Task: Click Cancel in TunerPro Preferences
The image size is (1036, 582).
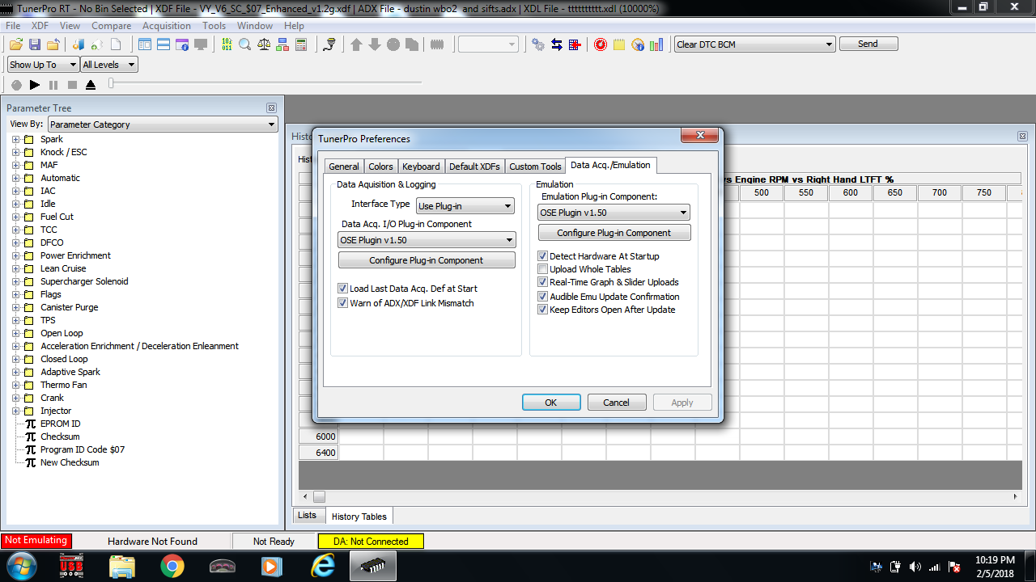Action: (x=616, y=403)
